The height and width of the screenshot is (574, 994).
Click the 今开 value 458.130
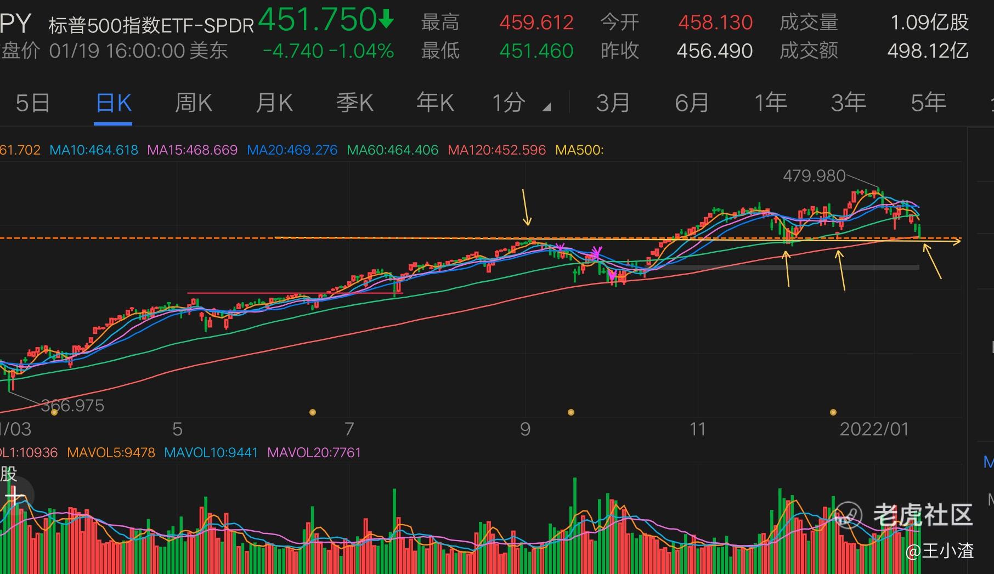pyautogui.click(x=715, y=23)
